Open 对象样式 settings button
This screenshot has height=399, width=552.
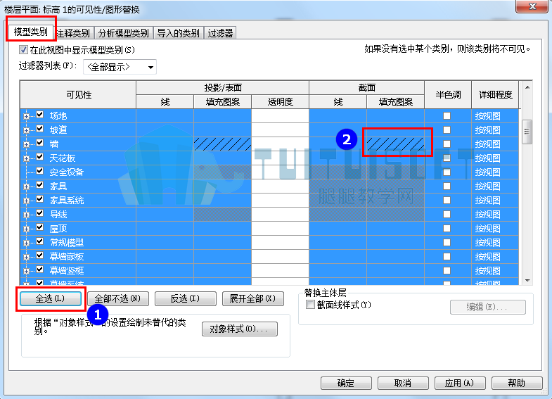coord(239,329)
